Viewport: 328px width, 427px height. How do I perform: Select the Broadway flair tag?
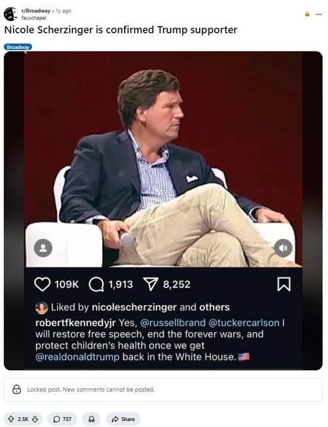[18, 47]
